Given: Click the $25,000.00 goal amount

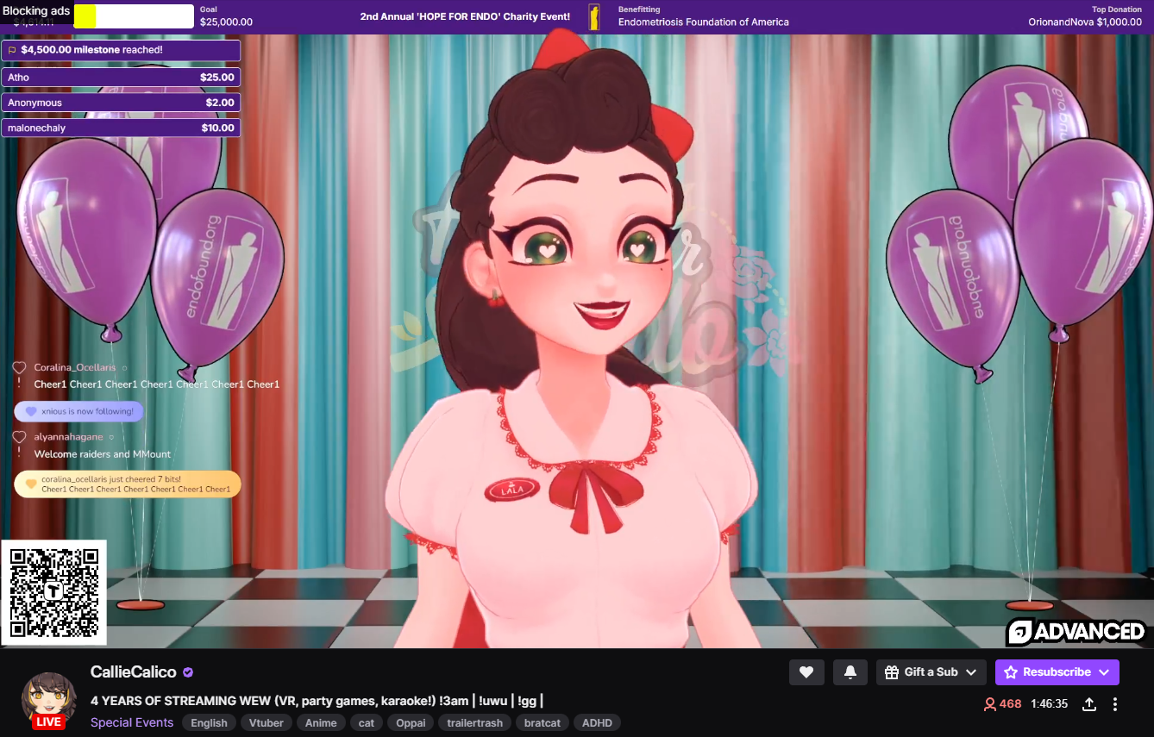Looking at the screenshot, I should (x=226, y=22).
